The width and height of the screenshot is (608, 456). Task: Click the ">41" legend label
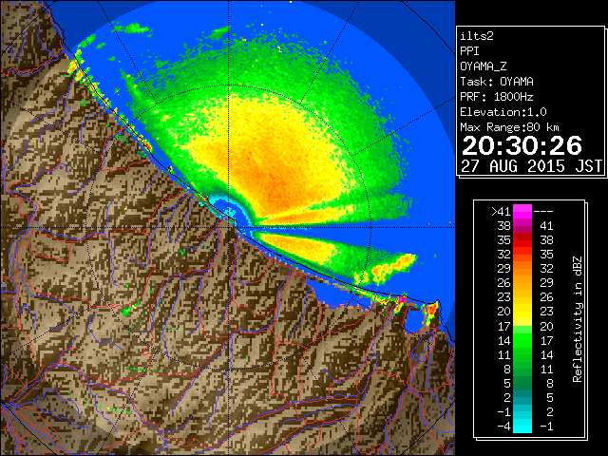[x=501, y=211]
